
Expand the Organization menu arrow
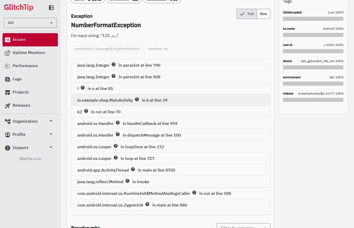click(51, 121)
